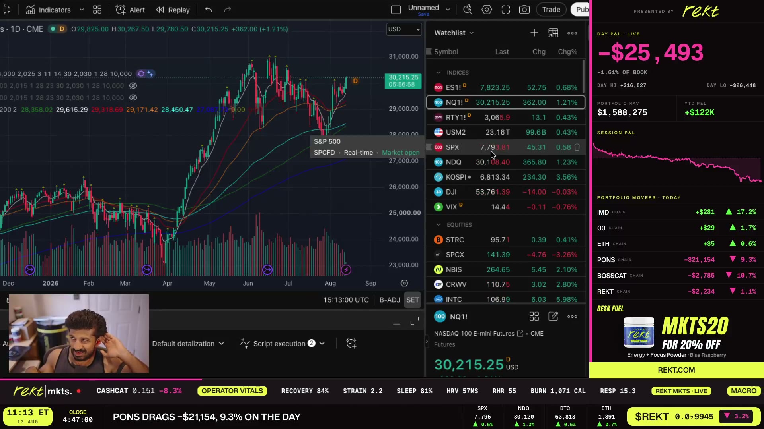The image size is (764, 429).
Task: Toggle the SET settlement button
Action: (x=413, y=300)
